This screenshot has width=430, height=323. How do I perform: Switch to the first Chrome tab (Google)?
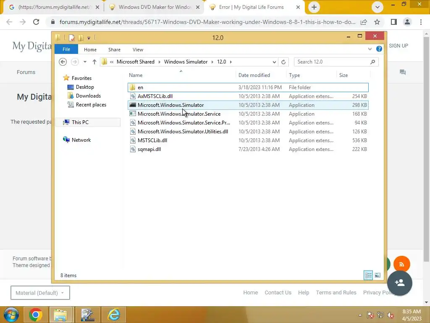coord(54,7)
